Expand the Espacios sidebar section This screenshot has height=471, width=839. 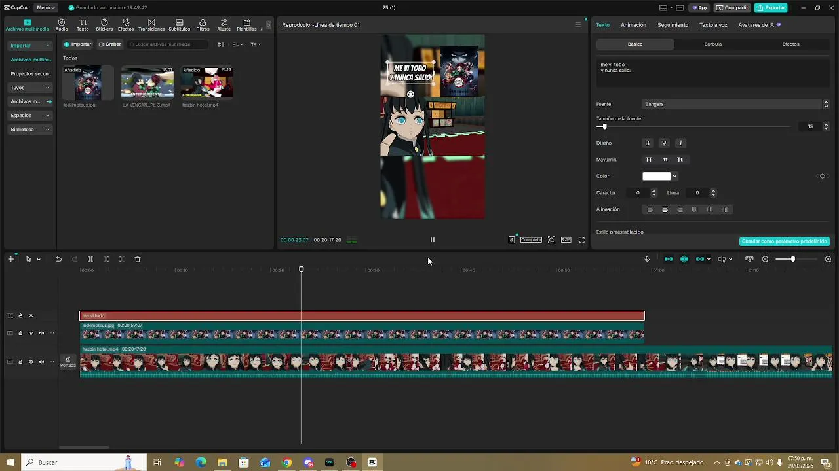[30, 116]
